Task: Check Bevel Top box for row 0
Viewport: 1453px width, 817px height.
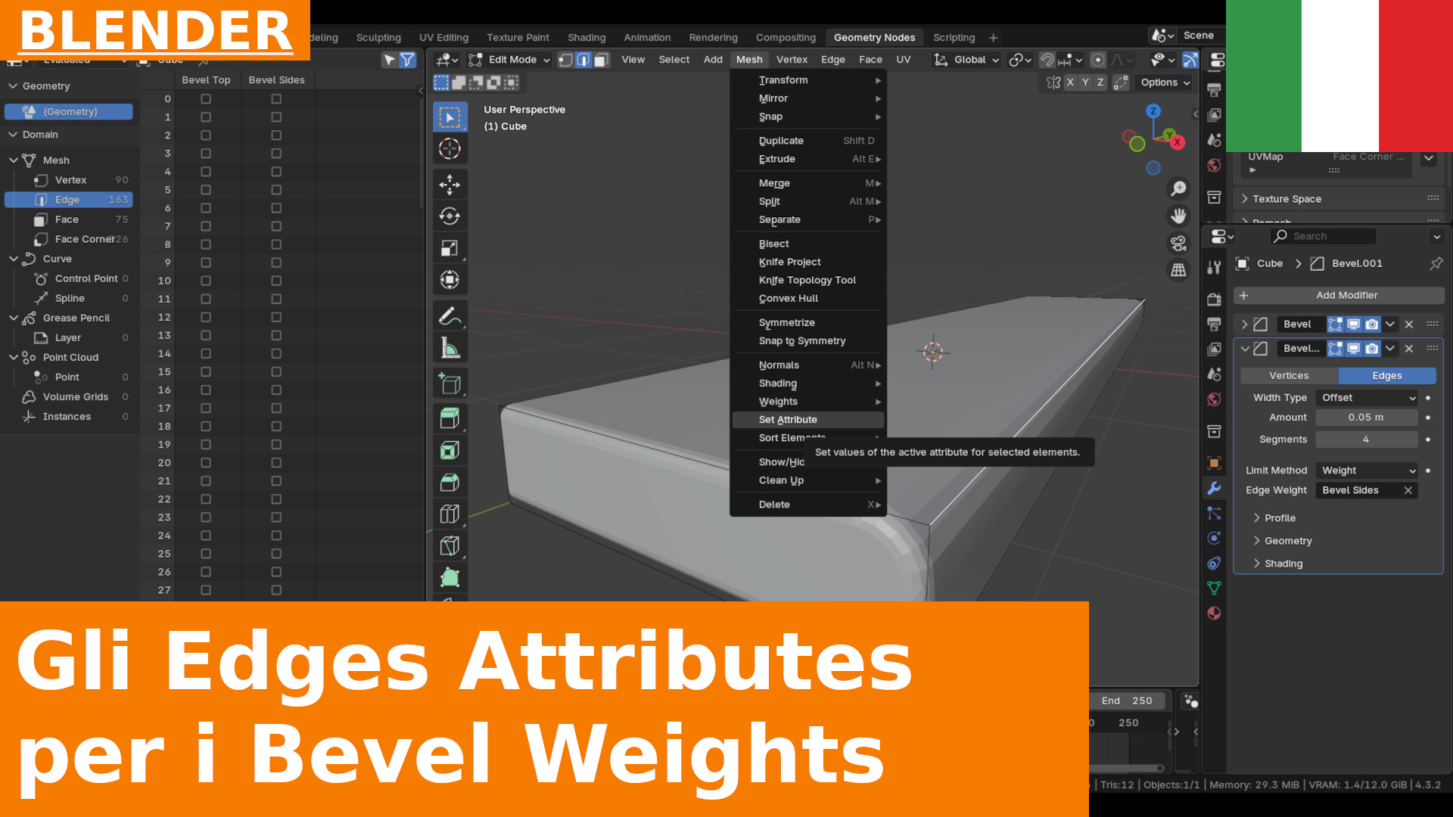Action: coord(206,99)
